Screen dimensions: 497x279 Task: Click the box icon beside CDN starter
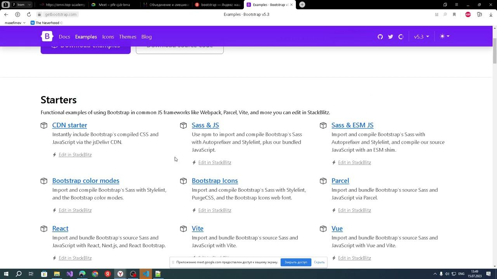[44, 125]
